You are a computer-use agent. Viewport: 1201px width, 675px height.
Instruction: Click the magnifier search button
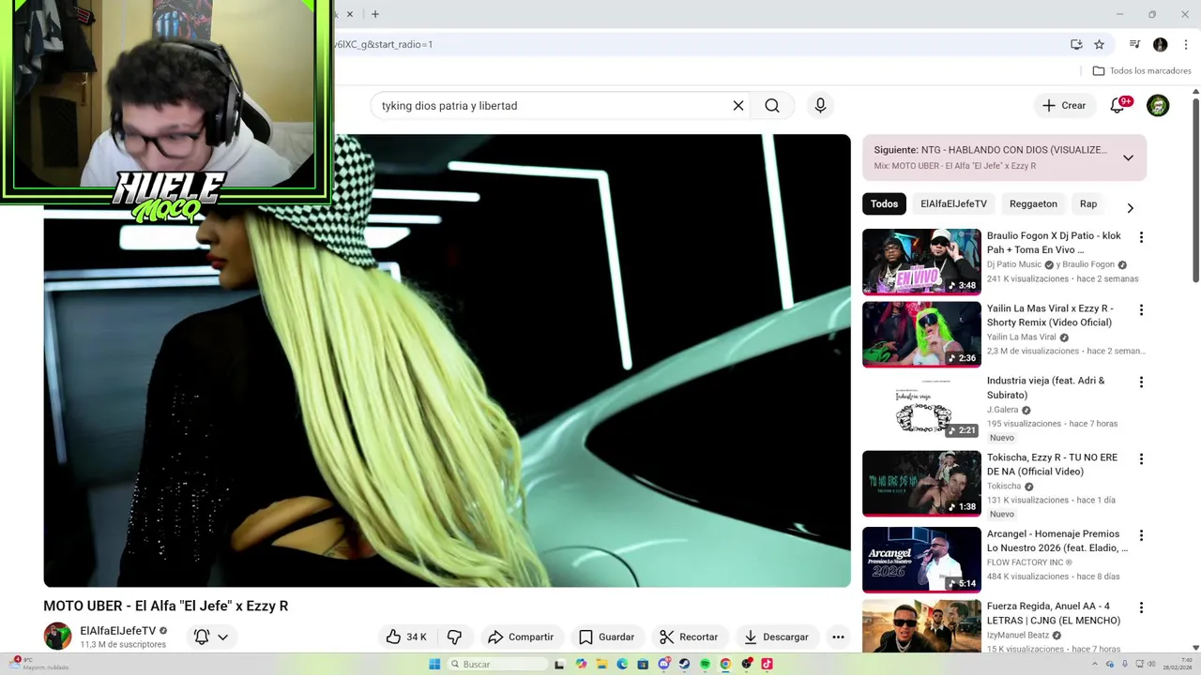click(772, 106)
